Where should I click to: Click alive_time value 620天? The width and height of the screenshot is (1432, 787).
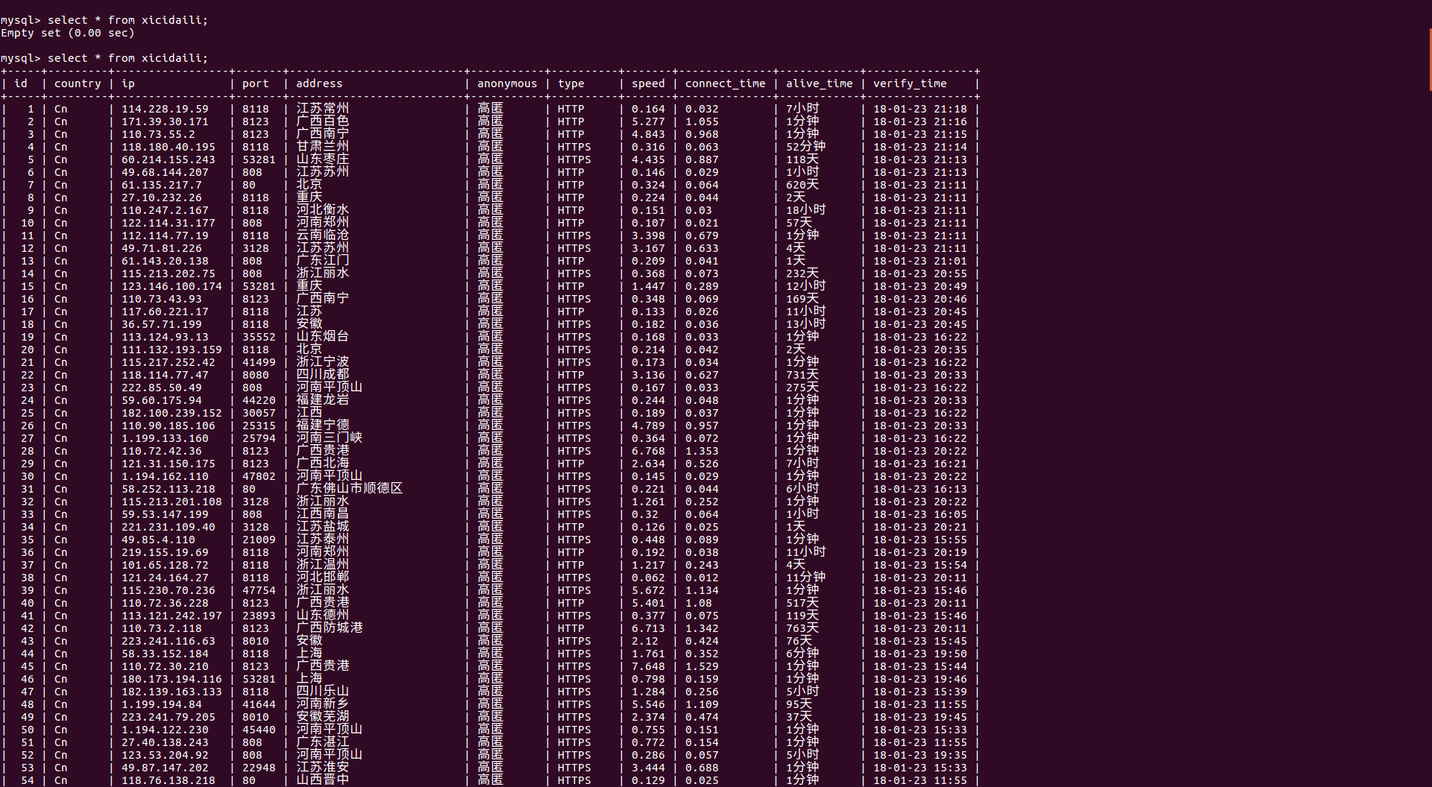click(803, 185)
